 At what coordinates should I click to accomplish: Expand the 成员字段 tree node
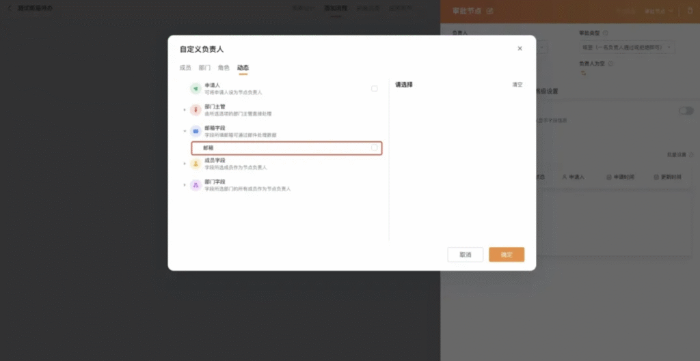click(x=184, y=164)
